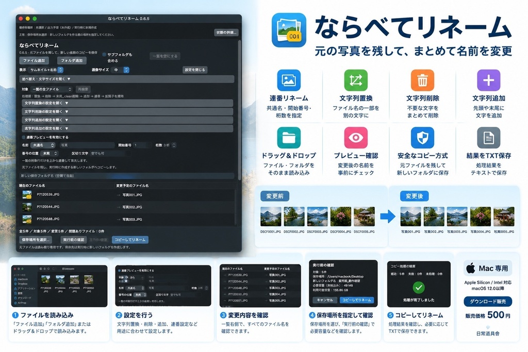This screenshot has width=528, height=352.
Task: Open the 番号の位置 末尾 dropdown in main window
Action: point(49,154)
